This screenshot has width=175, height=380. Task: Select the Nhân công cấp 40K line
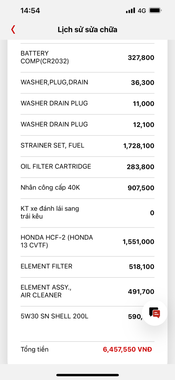[x=87, y=188]
